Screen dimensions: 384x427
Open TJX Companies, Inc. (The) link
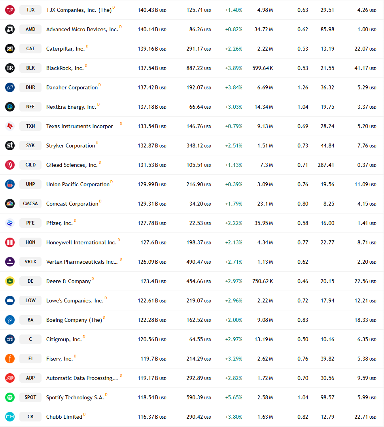79,10
